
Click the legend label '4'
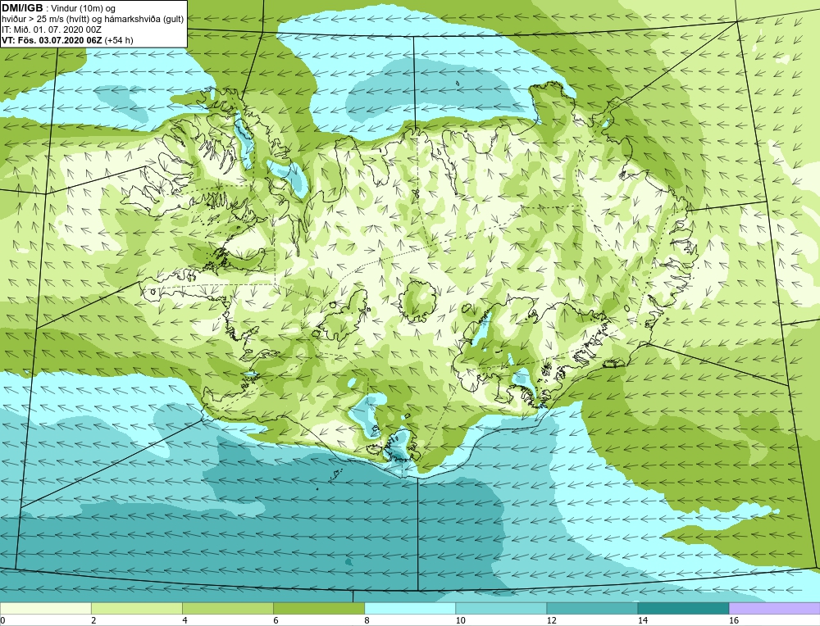184,620
